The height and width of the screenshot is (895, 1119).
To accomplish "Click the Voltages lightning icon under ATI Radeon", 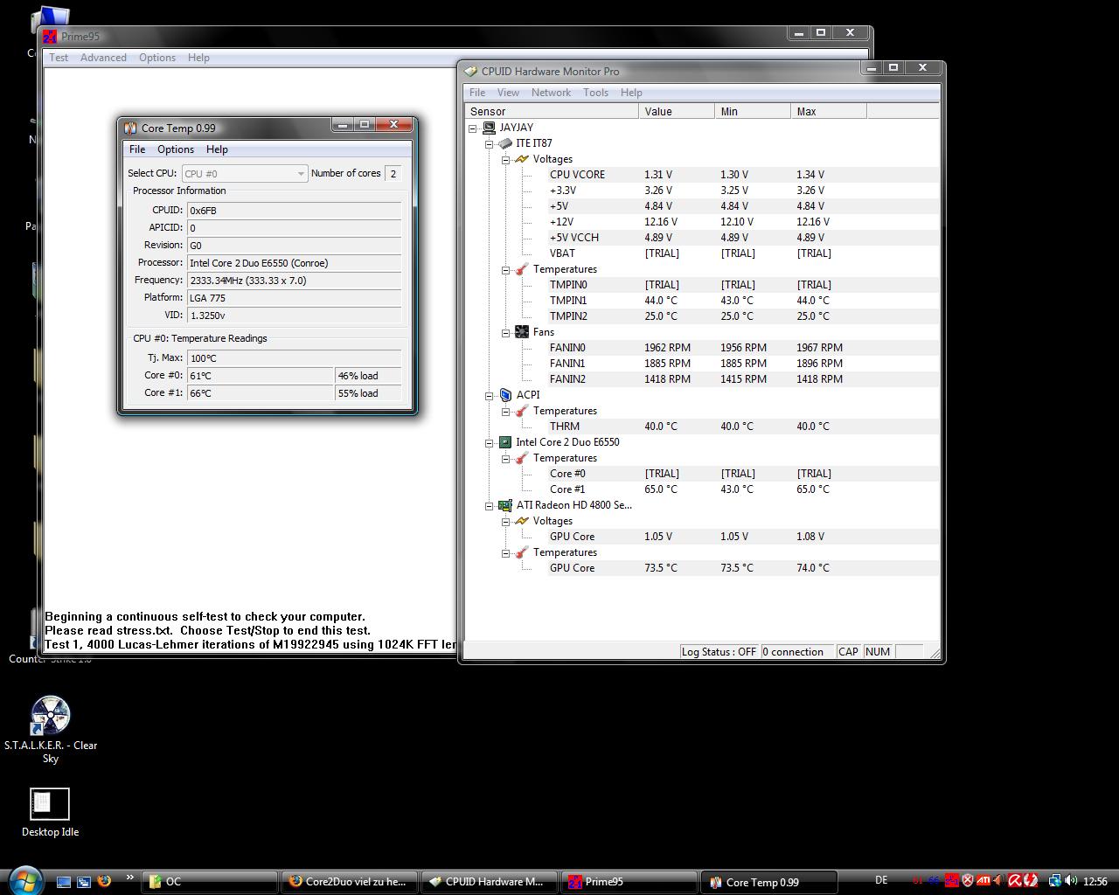I will coord(522,521).
